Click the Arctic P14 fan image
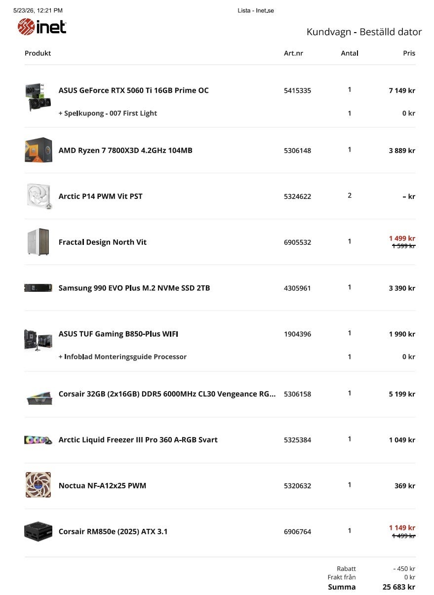Screen dimensions: 434x595 click(38, 196)
